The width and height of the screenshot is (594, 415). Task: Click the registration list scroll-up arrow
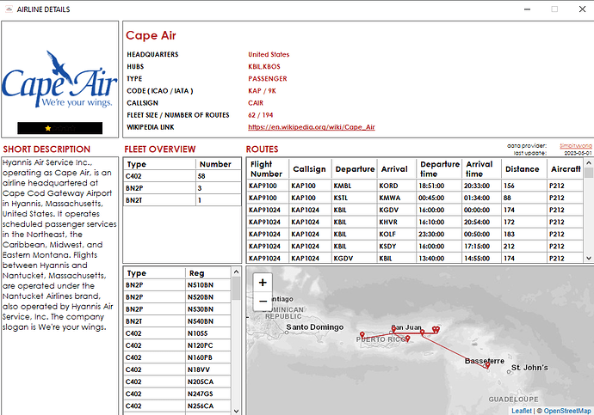coord(236,272)
